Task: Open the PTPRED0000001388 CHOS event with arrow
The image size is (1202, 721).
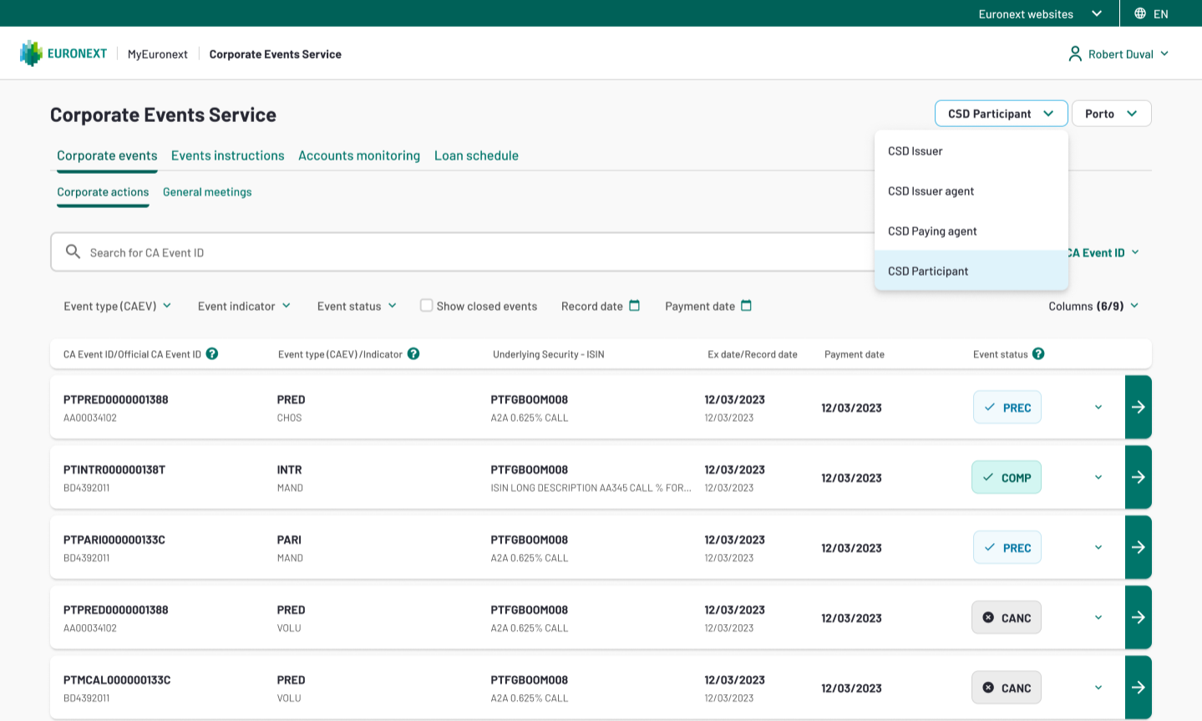Action: 1139,407
